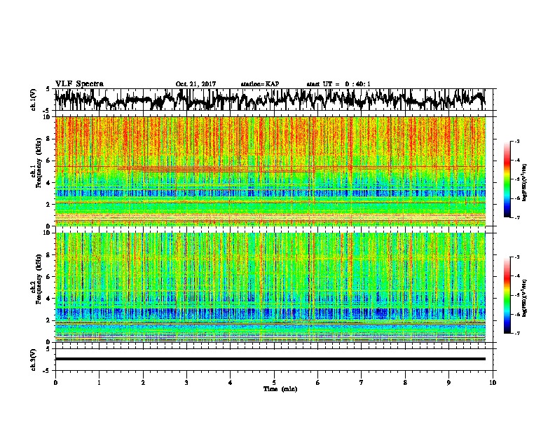The width and height of the screenshot is (555, 429).
Task: Click the "4" kHz tick of ch.1 spectrogram
Action: pos(49,183)
